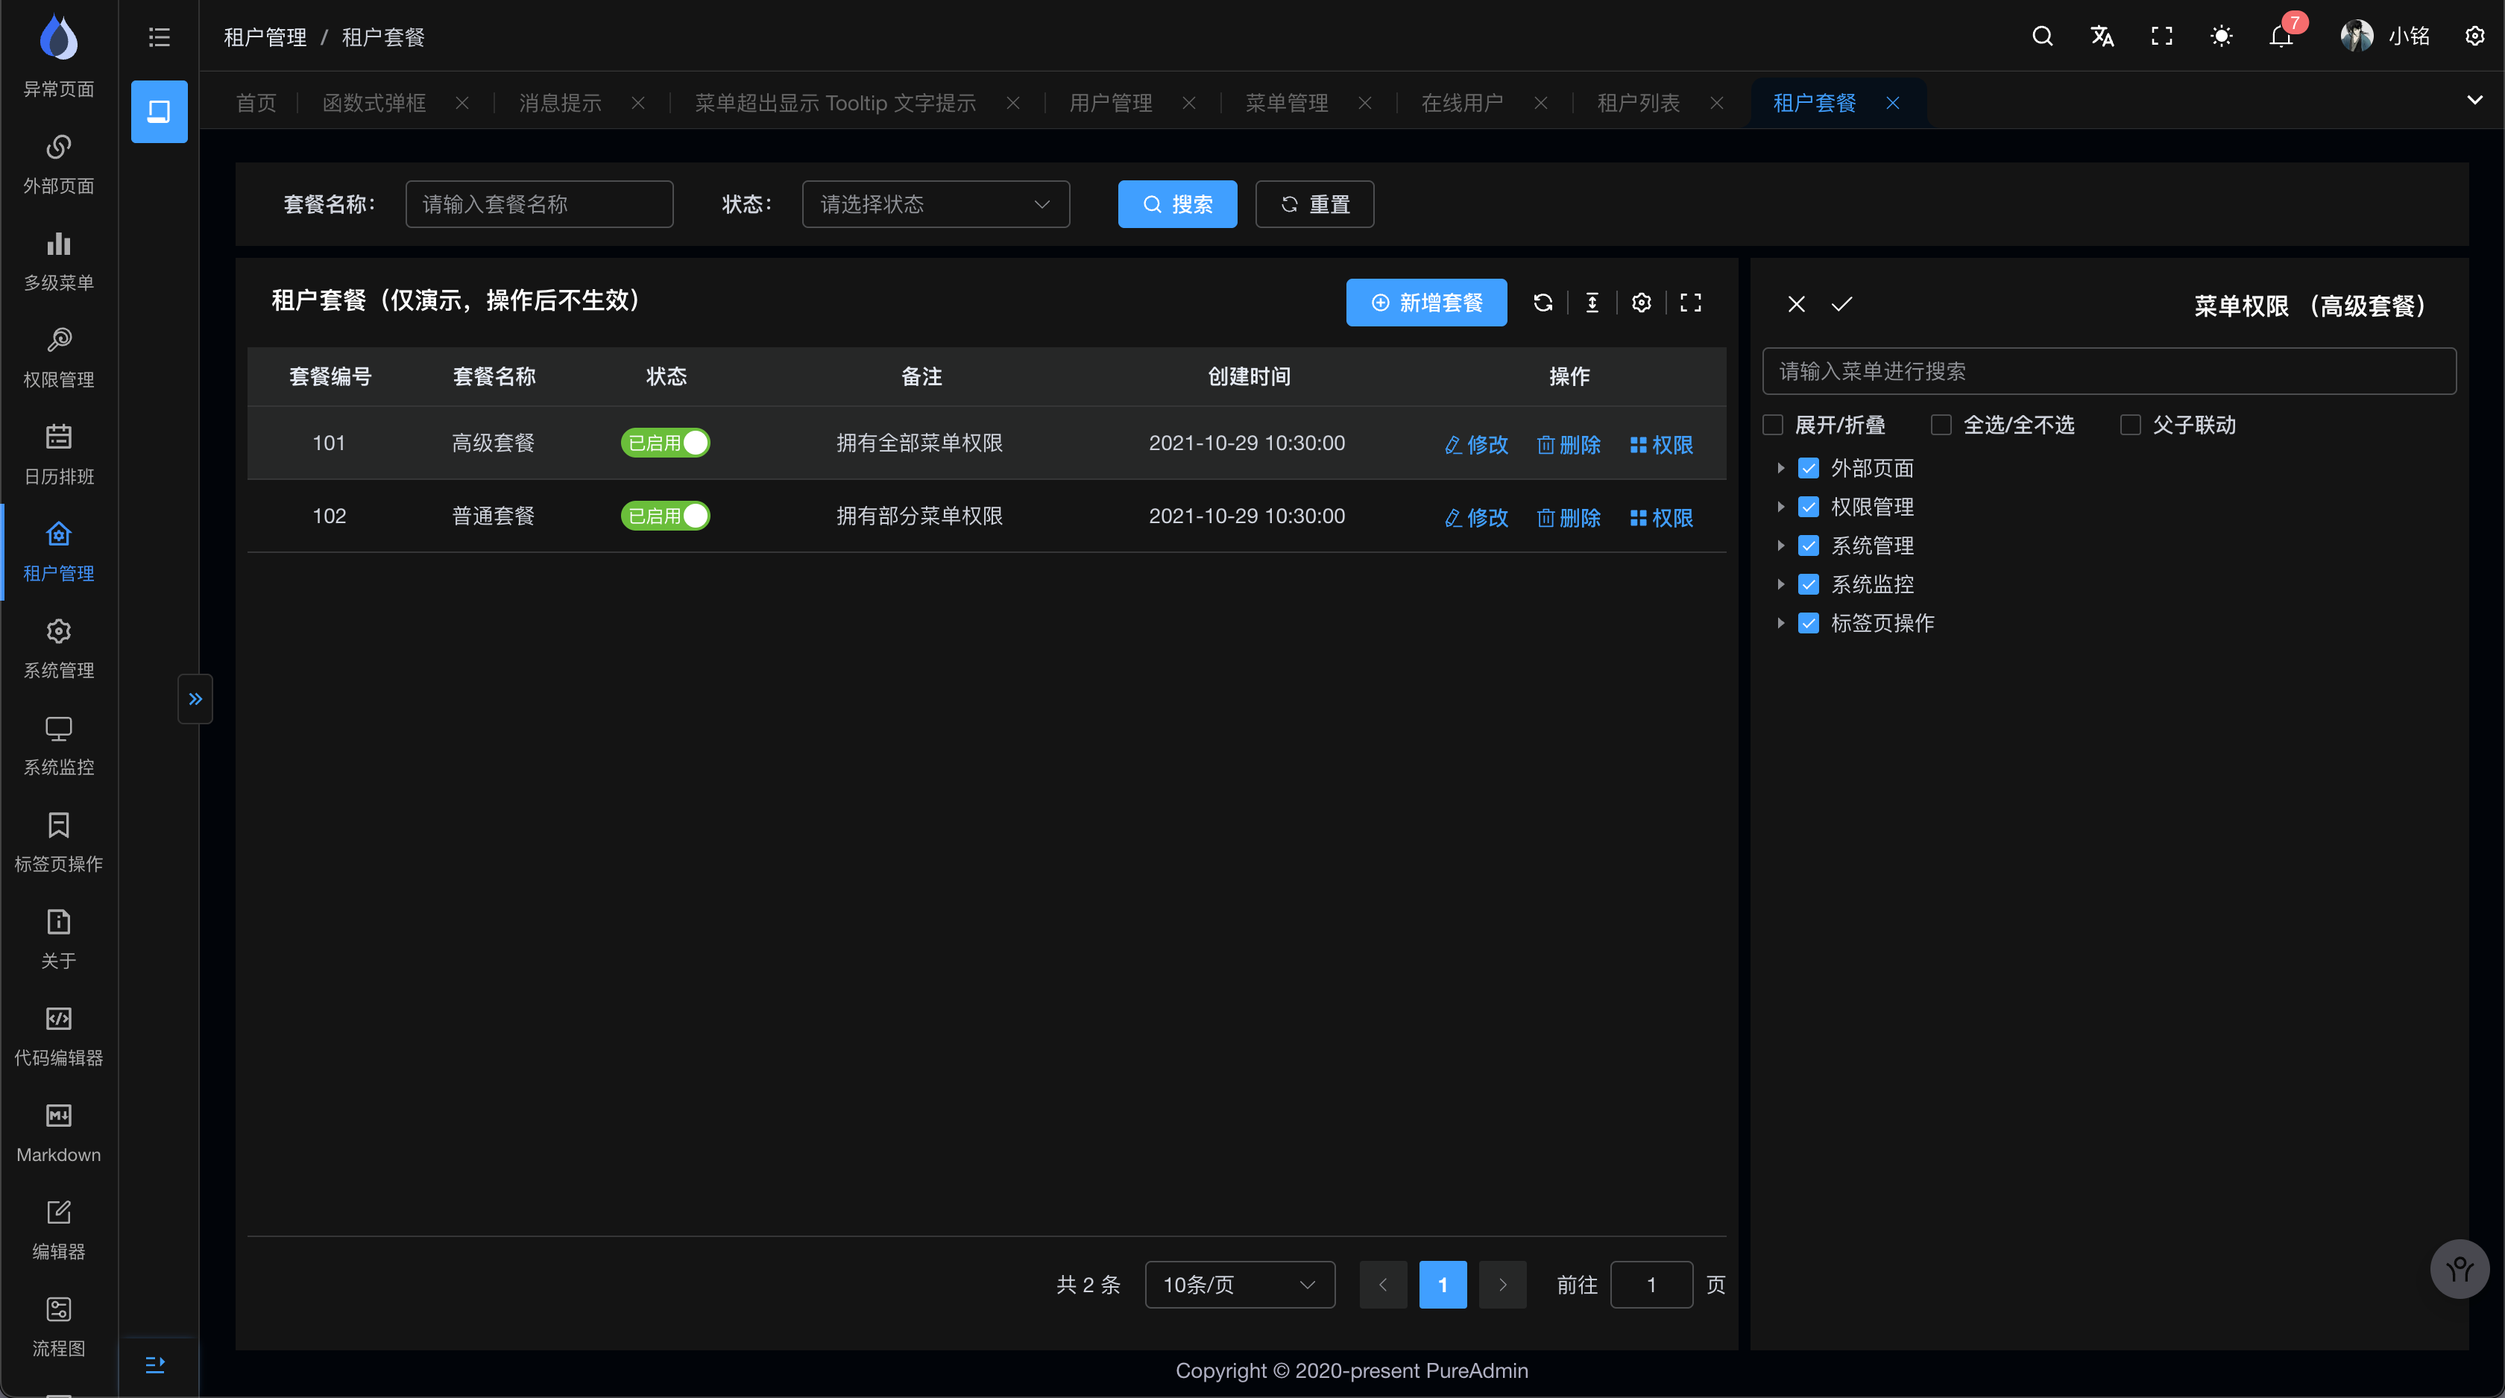Confirm menu permissions with checkmark icon
This screenshot has width=2505, height=1398.
(x=1841, y=304)
